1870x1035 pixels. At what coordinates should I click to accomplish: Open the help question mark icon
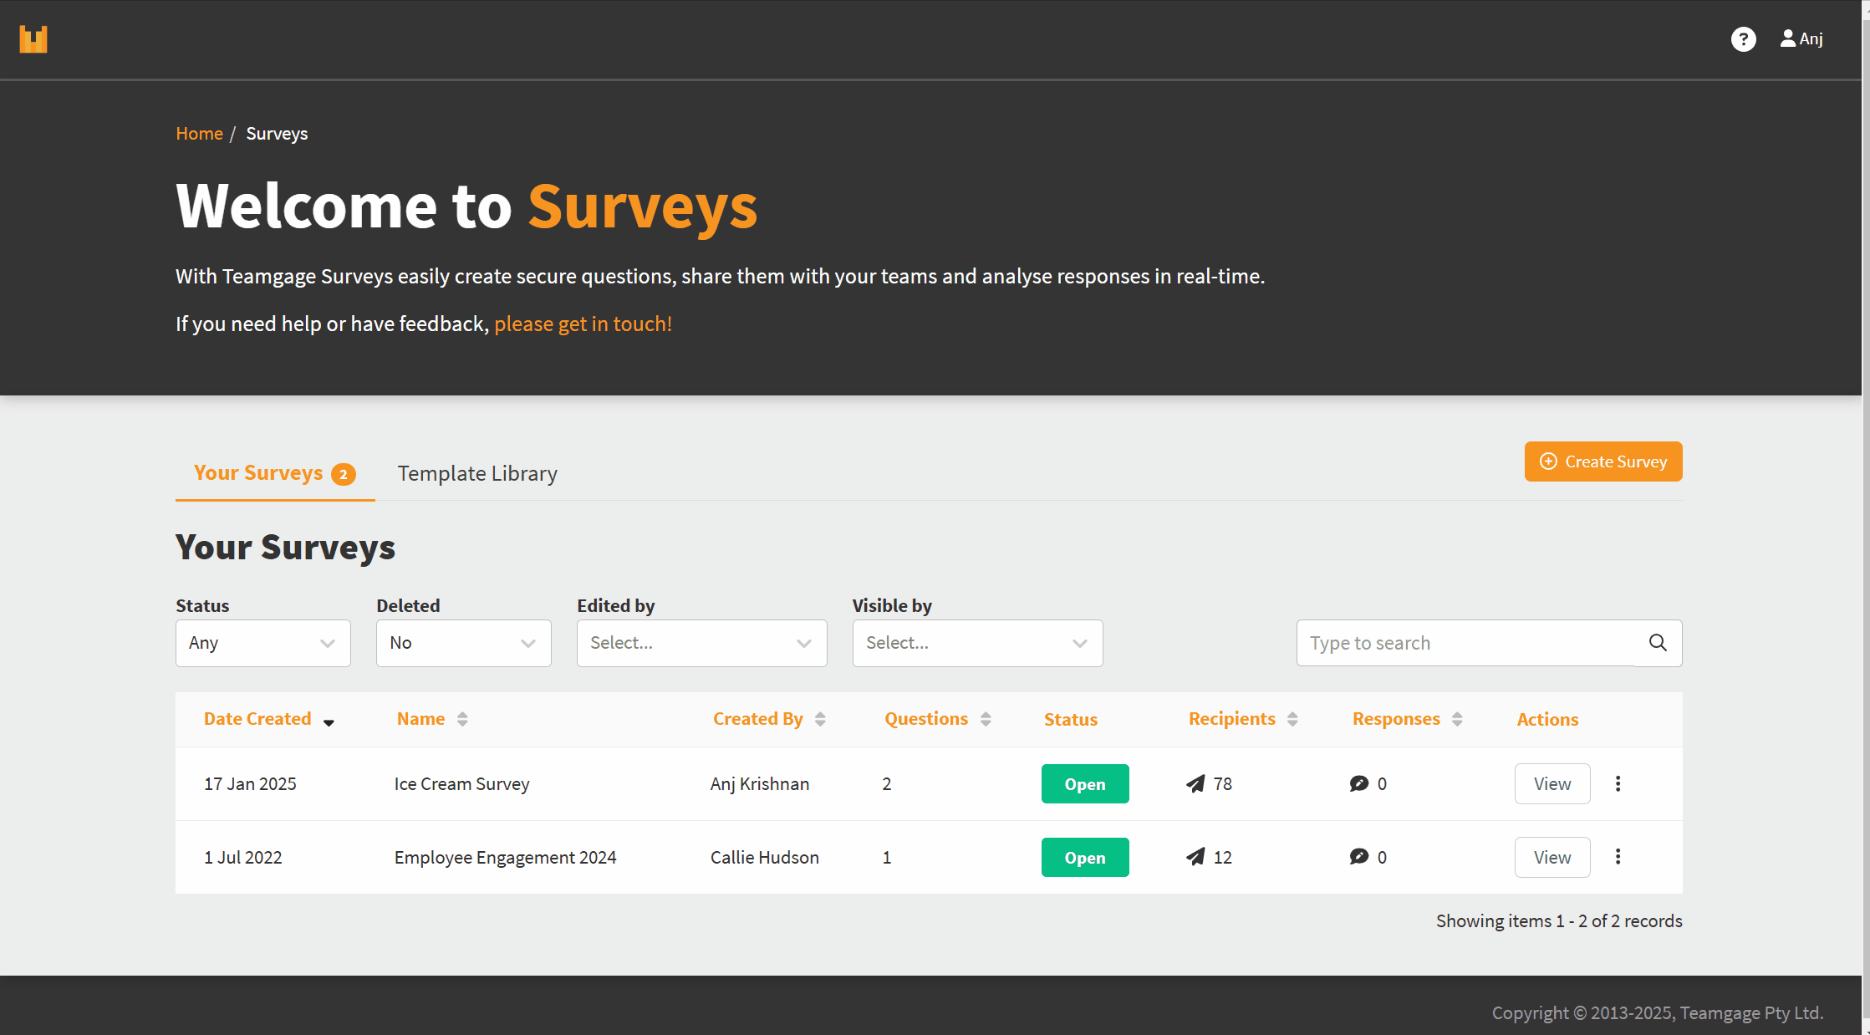click(1743, 39)
